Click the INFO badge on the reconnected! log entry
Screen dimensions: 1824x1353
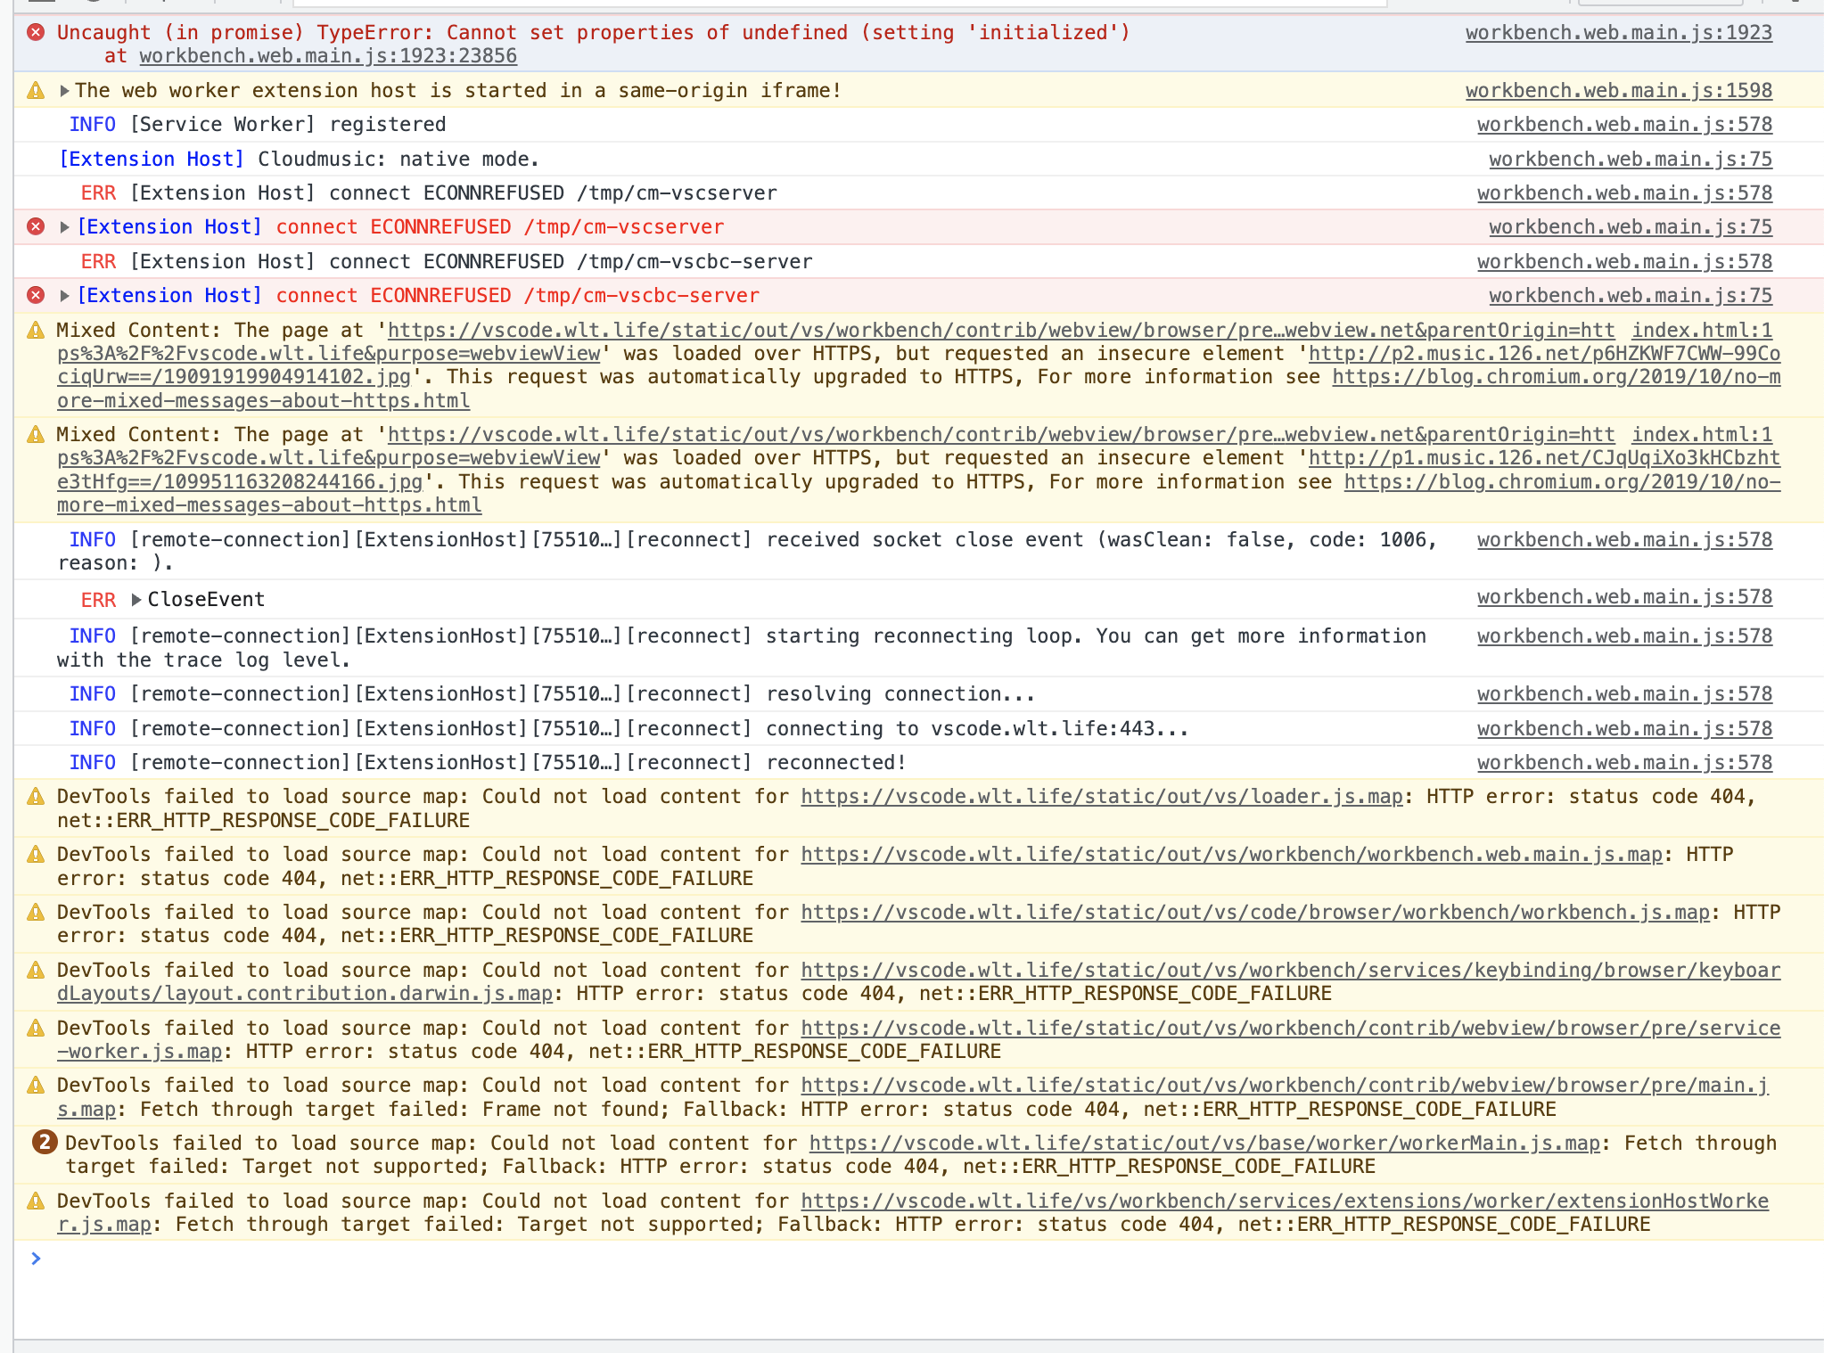(x=93, y=762)
